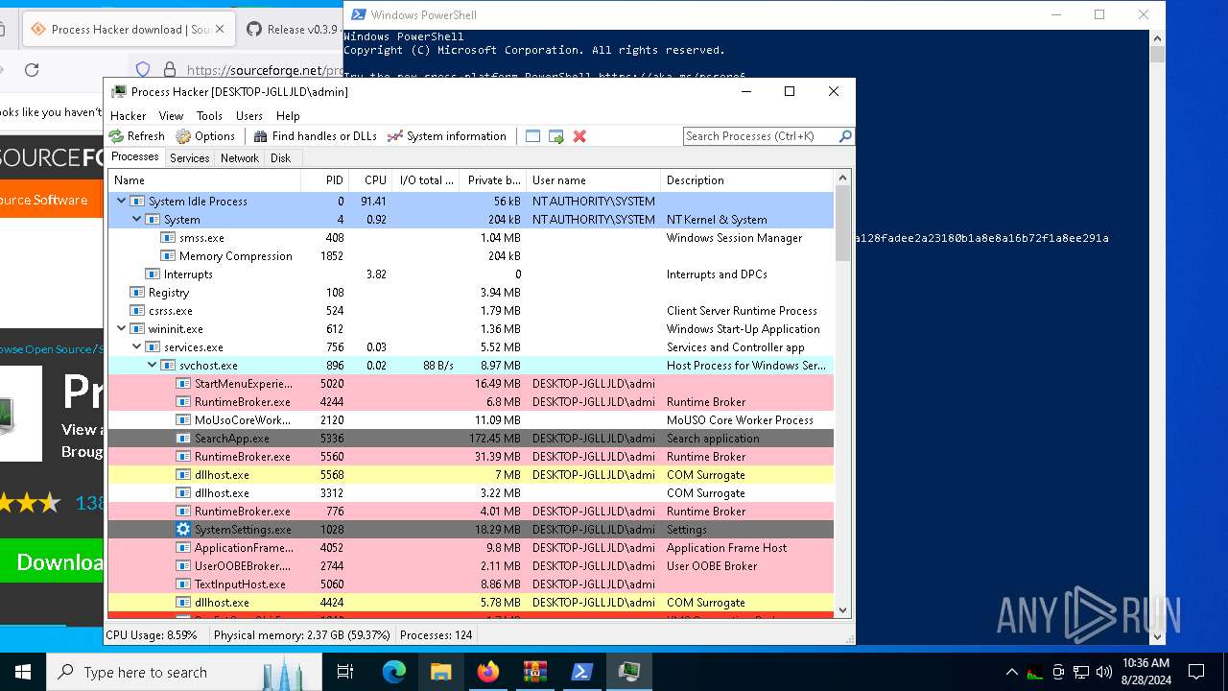
Task: Sort by Private bytes column header
Action: pos(493,180)
